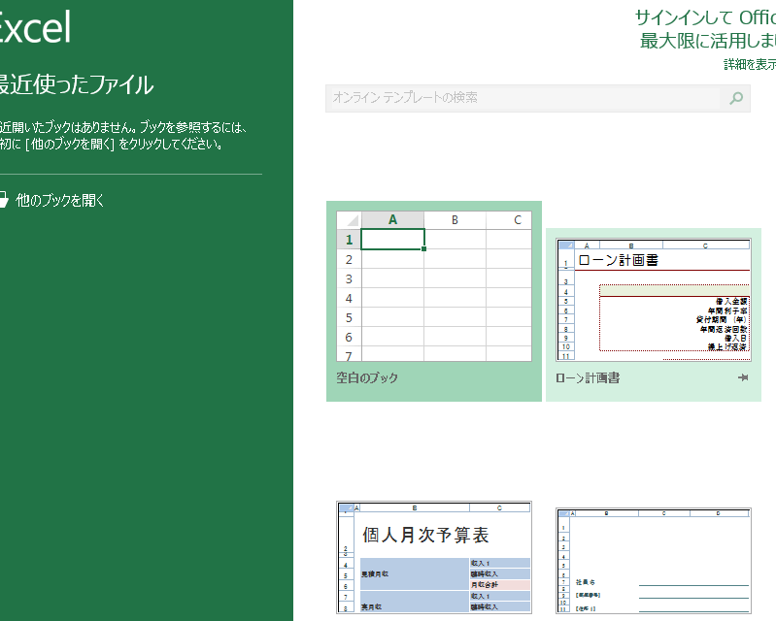Click the 詳細を表示 link

[x=750, y=64]
